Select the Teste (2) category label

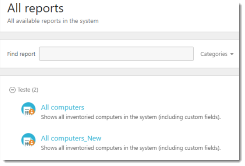(x=28, y=90)
